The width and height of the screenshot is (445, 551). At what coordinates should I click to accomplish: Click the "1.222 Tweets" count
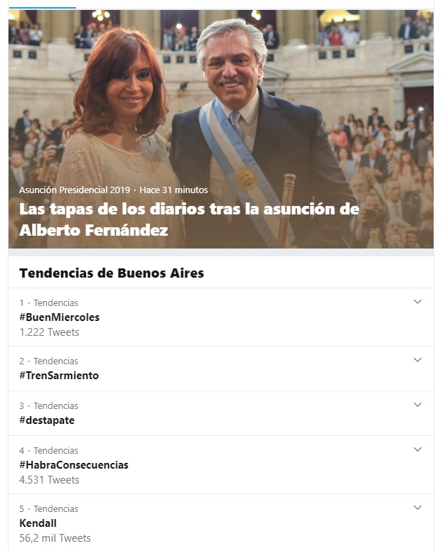(x=49, y=332)
